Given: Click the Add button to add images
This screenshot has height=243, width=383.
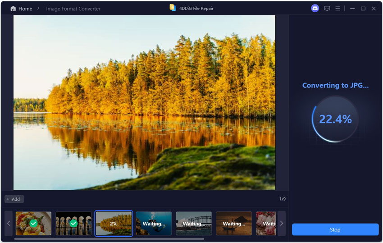Looking at the screenshot, I should point(14,199).
